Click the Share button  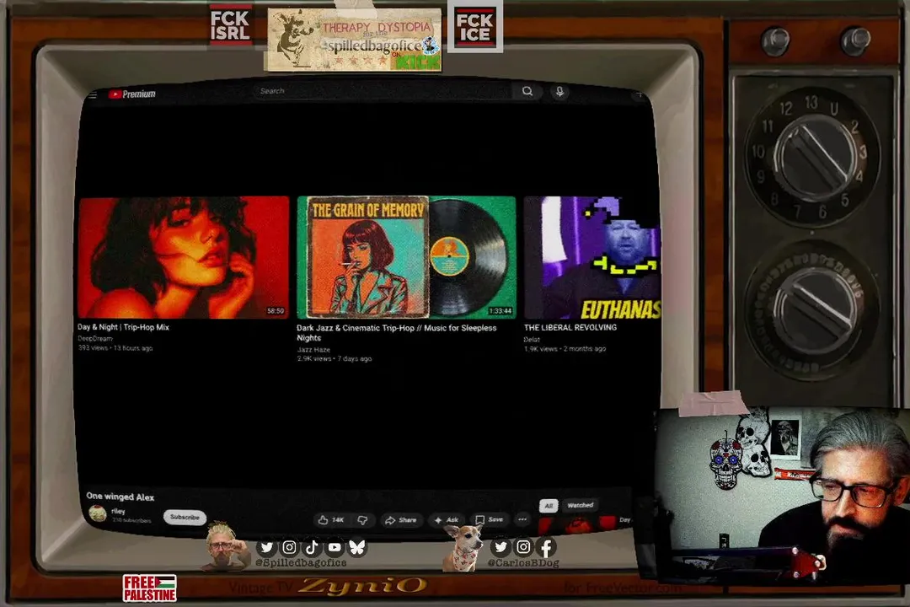point(400,520)
